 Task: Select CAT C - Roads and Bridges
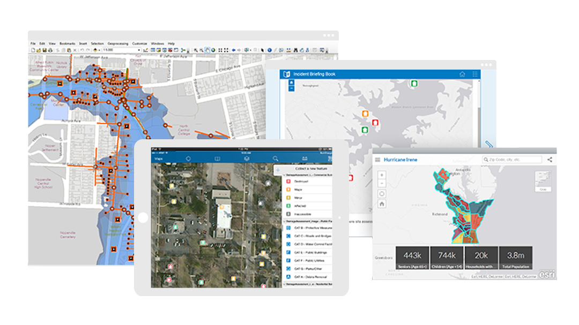(x=307, y=236)
